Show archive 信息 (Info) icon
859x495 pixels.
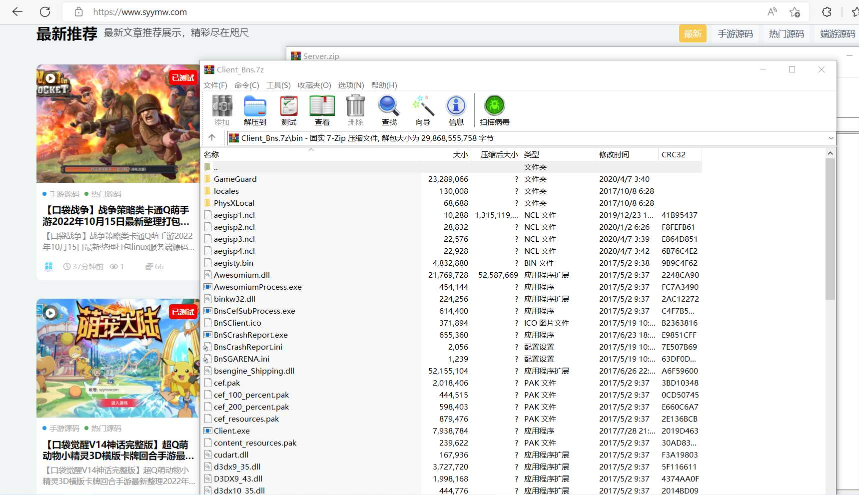click(x=456, y=110)
